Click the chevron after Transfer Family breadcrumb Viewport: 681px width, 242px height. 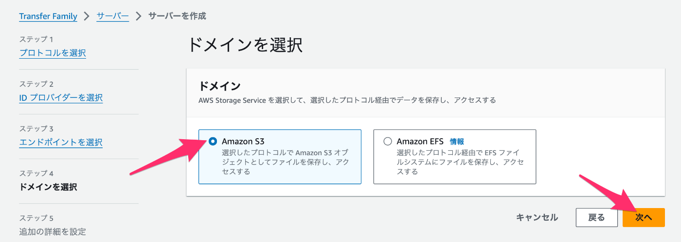coord(87,16)
